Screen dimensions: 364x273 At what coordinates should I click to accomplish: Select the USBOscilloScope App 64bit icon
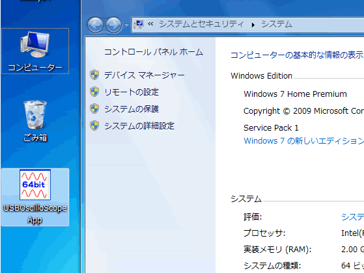35,197
